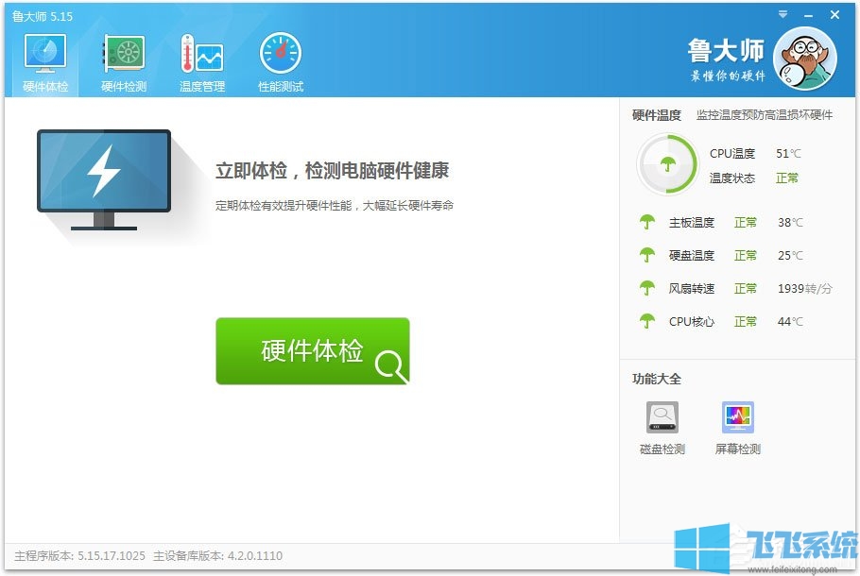
Task: Click the green 硬件体检 scan button
Action: pyautogui.click(x=313, y=349)
